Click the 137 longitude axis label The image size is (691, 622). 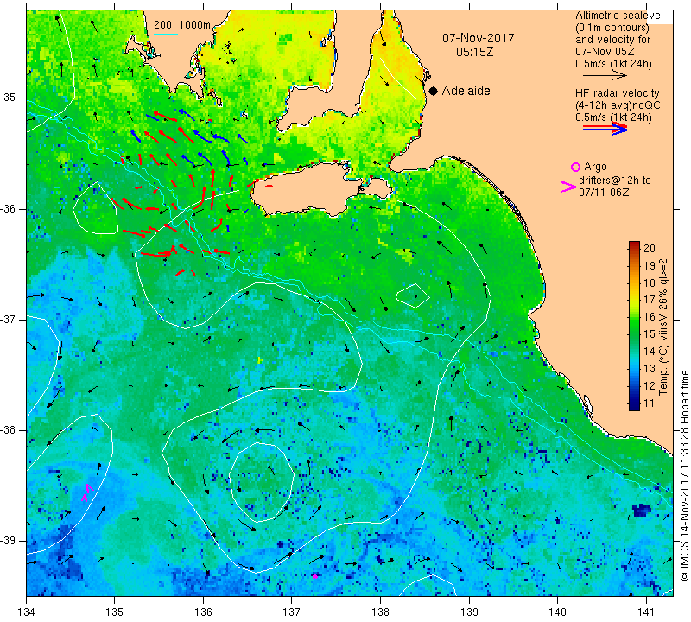click(292, 612)
